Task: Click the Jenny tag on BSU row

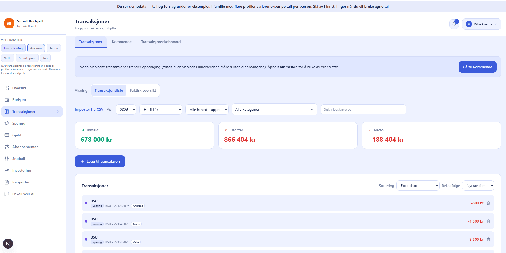Action: click(x=136, y=224)
